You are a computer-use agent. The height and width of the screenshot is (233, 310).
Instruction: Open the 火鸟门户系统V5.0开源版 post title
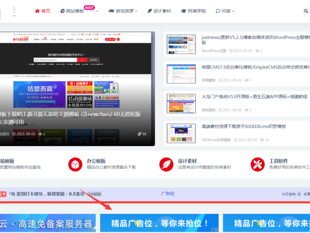click(x=254, y=97)
